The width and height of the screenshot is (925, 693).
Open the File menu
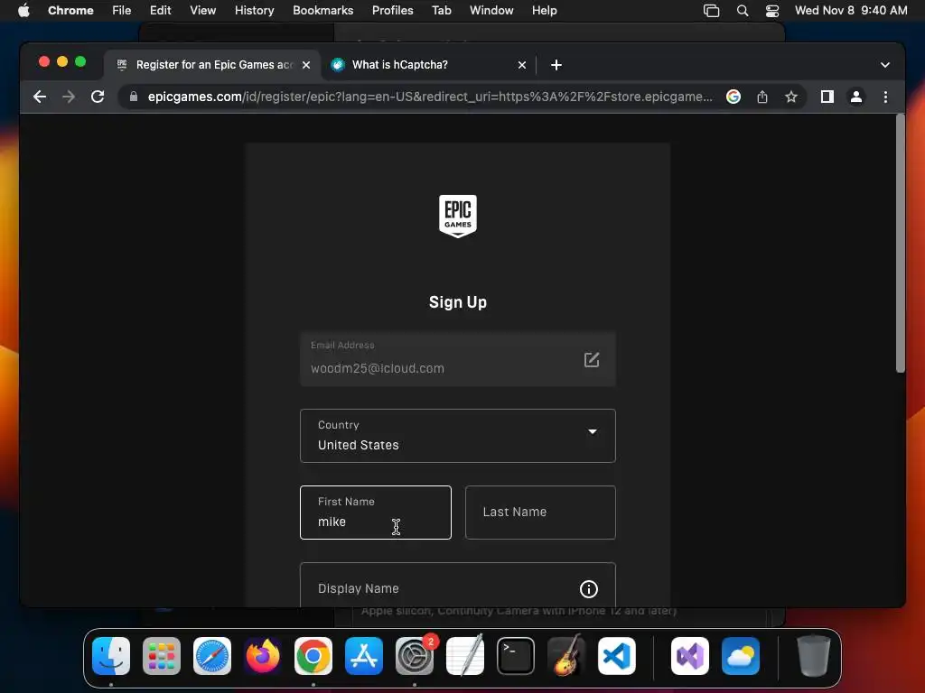(122, 10)
